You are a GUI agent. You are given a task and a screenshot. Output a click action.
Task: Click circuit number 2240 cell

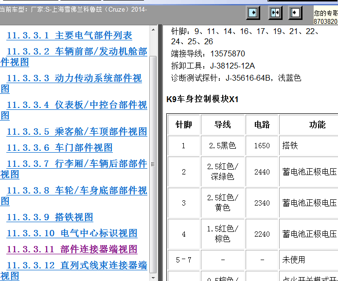[x=262, y=234]
